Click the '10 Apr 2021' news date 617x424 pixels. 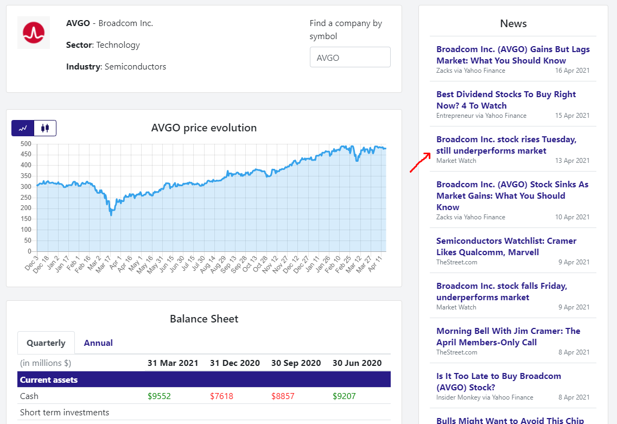tap(572, 217)
